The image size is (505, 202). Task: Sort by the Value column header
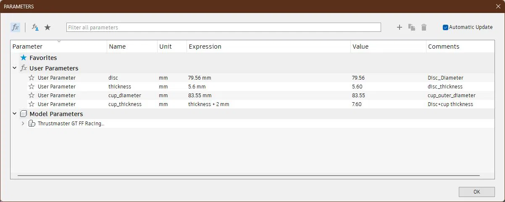(388, 47)
